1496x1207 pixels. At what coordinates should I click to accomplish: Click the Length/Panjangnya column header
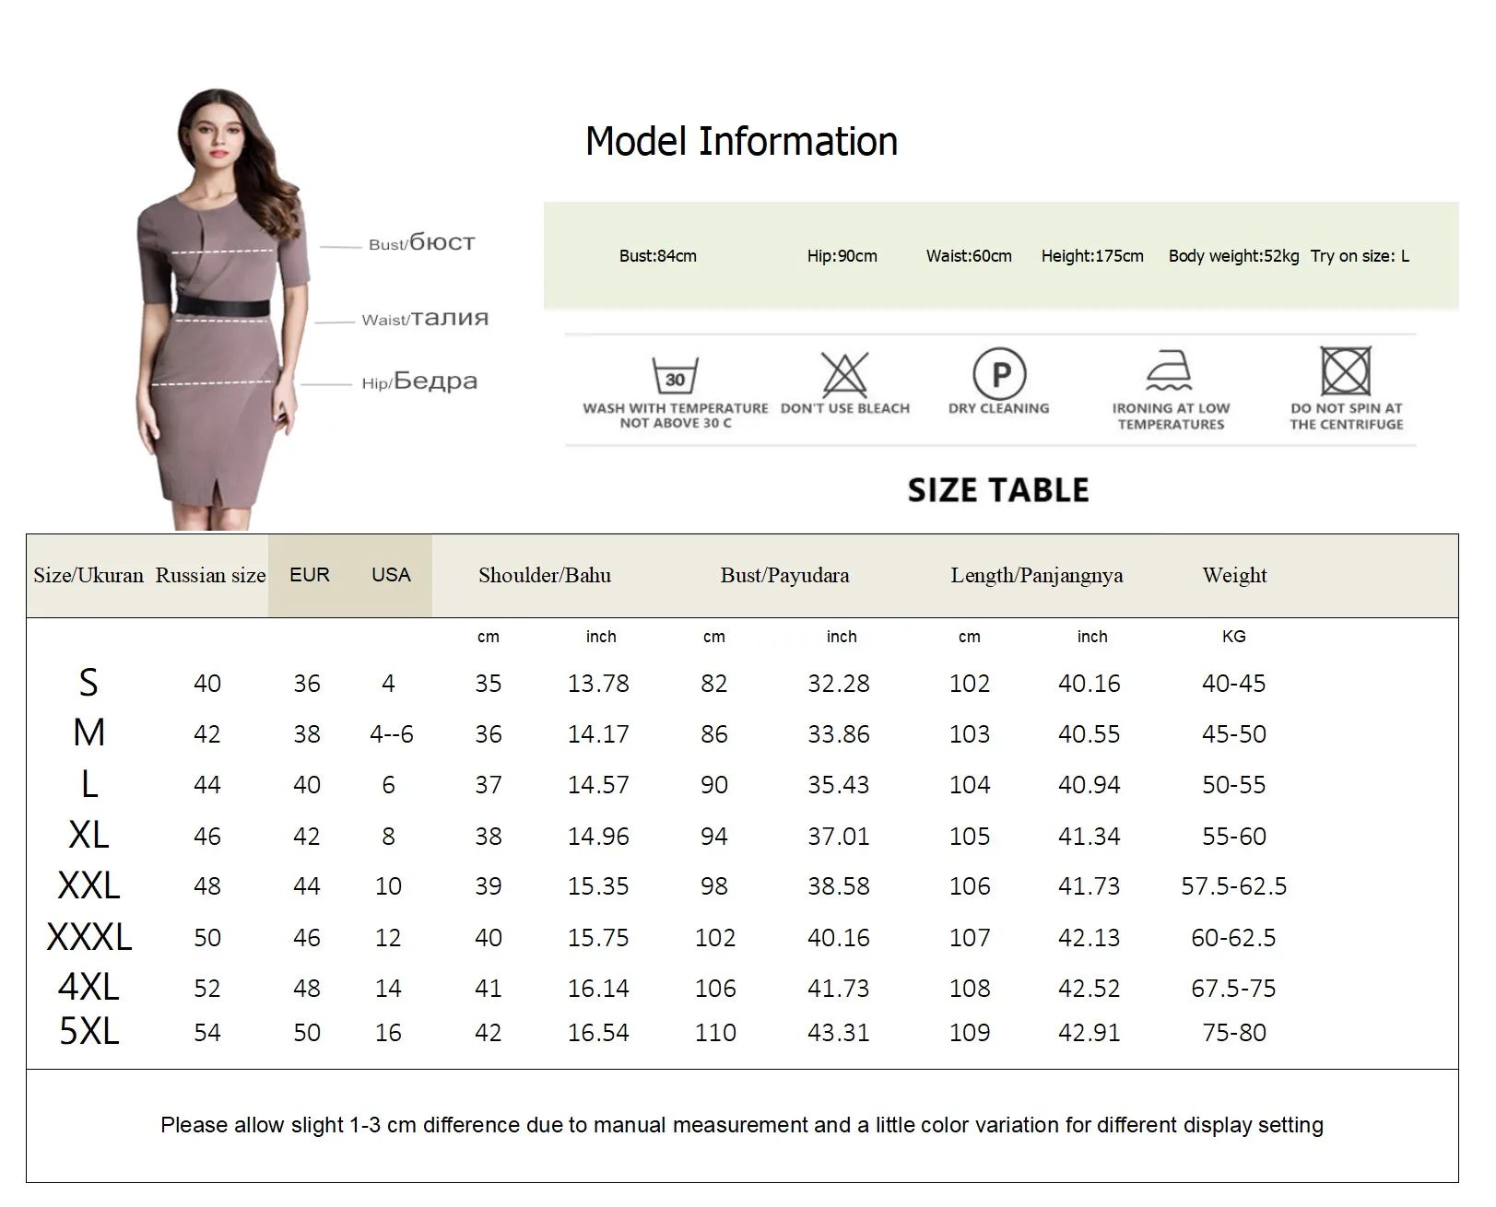[x=1037, y=576]
